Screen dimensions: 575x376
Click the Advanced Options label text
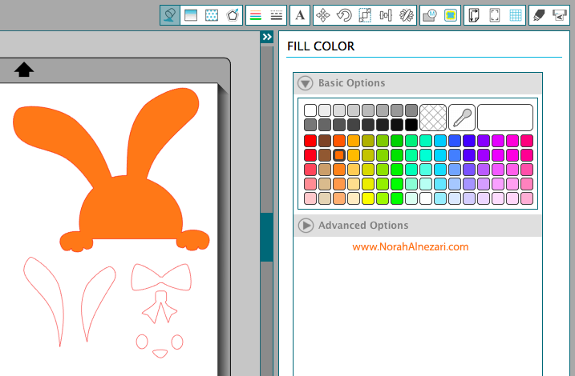pyautogui.click(x=363, y=226)
